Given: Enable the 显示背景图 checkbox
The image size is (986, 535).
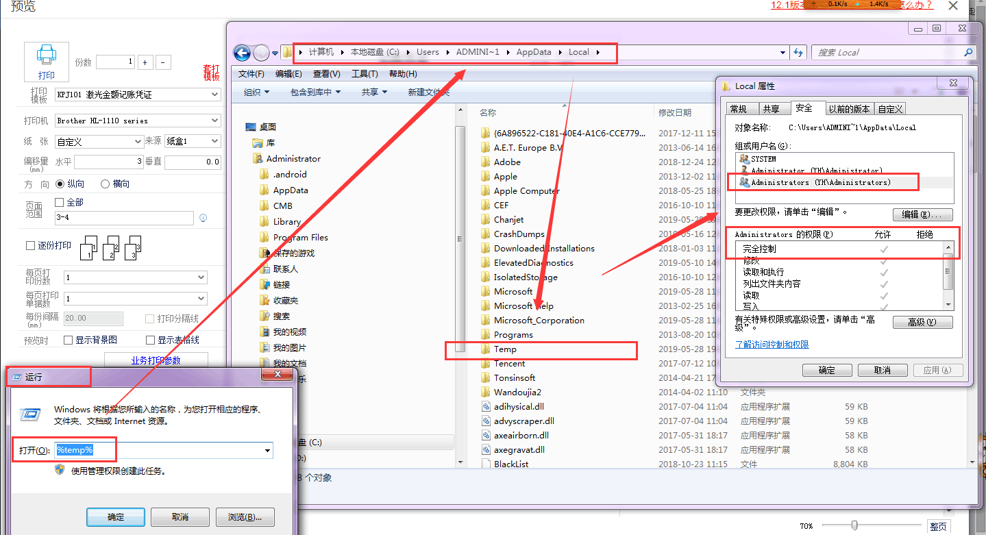Looking at the screenshot, I should point(68,340).
